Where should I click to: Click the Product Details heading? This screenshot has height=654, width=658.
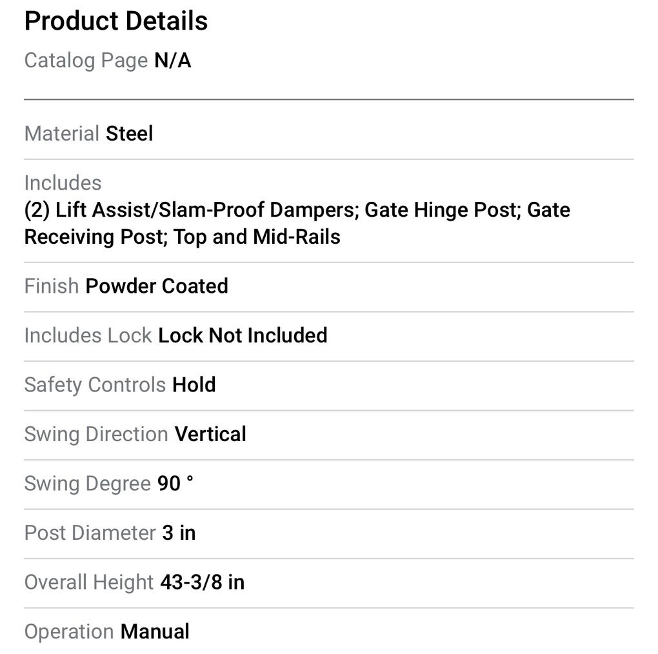[116, 21]
